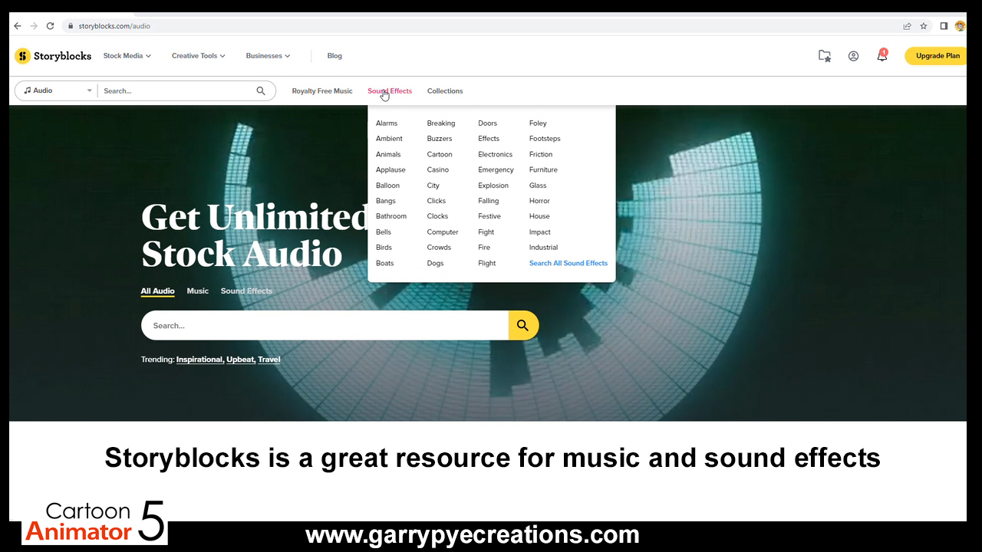Click the Travel trending link
Screen dimensions: 982x552
coord(269,360)
